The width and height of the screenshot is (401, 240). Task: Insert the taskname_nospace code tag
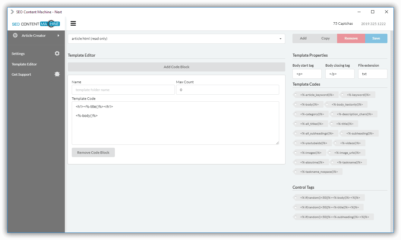pos(318,172)
